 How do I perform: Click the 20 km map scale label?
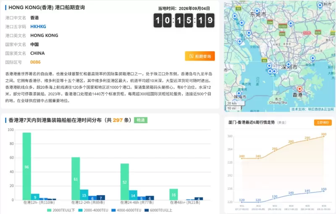pos(232,103)
